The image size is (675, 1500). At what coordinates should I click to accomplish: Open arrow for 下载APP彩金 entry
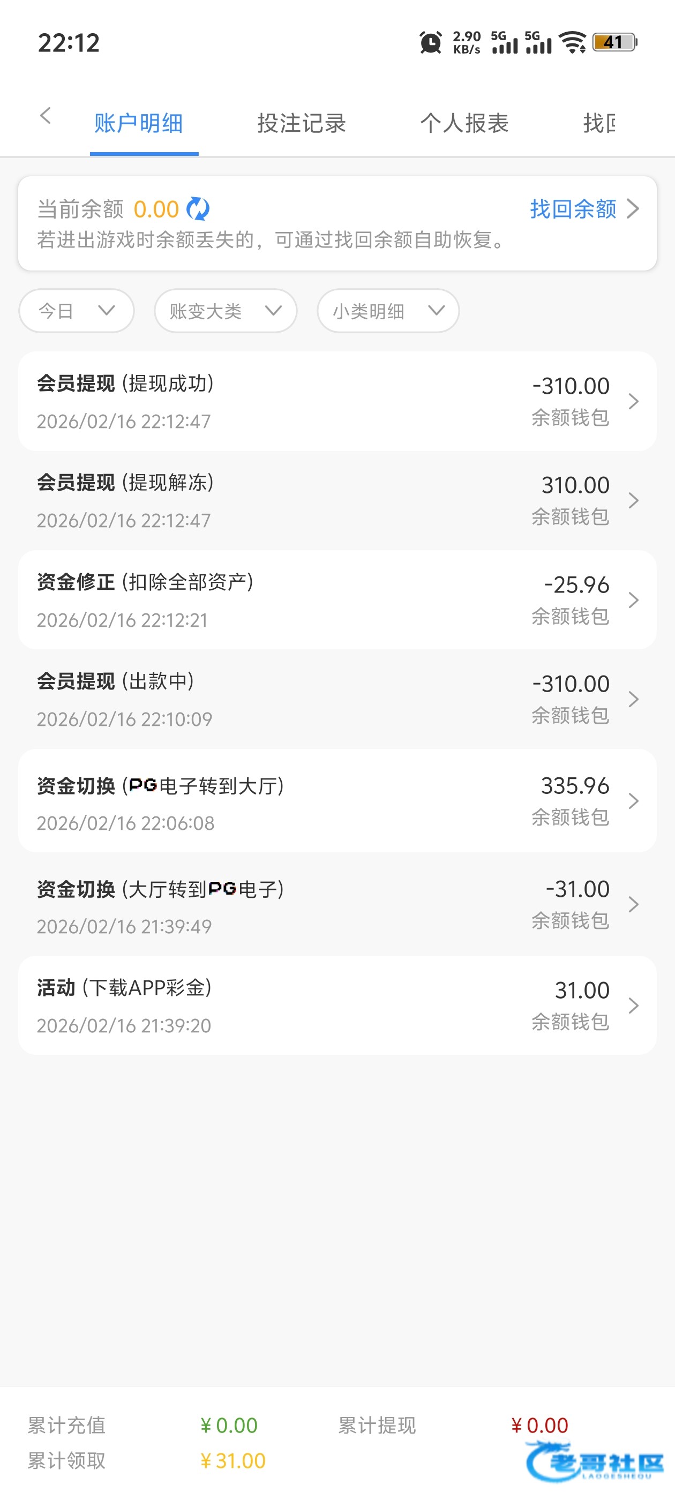click(x=634, y=1006)
